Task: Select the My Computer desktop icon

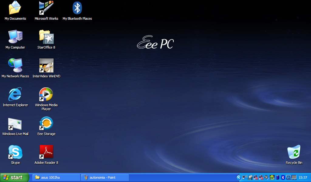Action: (x=15, y=37)
